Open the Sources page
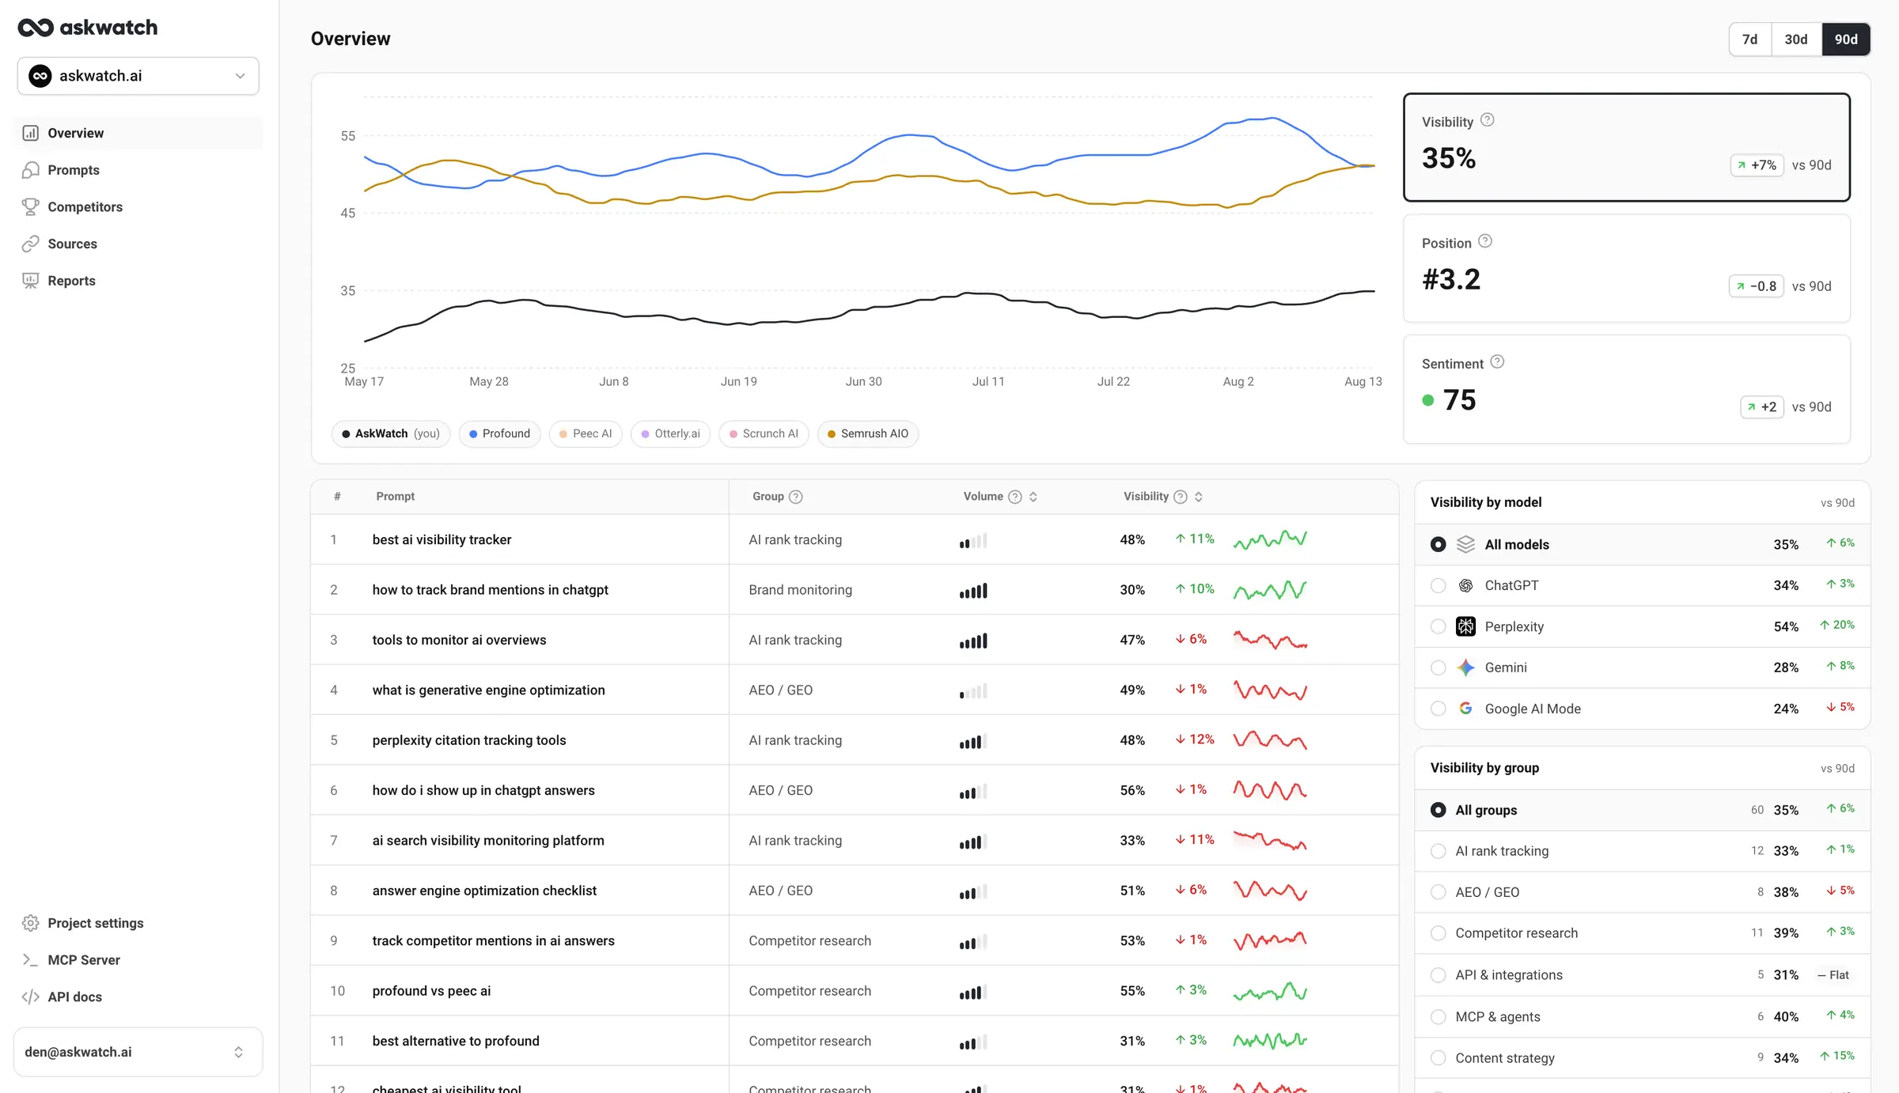 pyautogui.click(x=138, y=244)
